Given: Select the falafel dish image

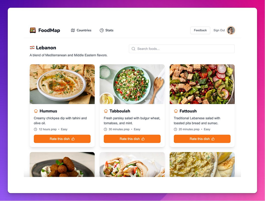Looking at the screenshot, I should tap(62, 164).
